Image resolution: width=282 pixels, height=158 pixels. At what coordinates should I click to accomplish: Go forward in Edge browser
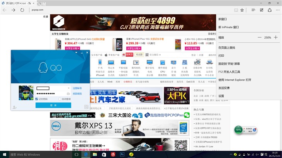pos(13,10)
